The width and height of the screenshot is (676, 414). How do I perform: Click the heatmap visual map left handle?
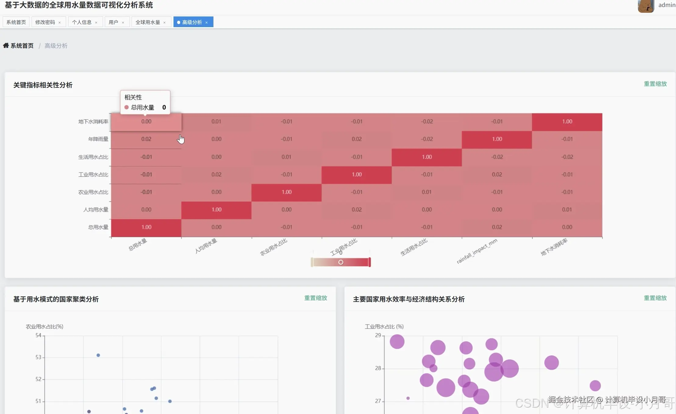pyautogui.click(x=312, y=262)
